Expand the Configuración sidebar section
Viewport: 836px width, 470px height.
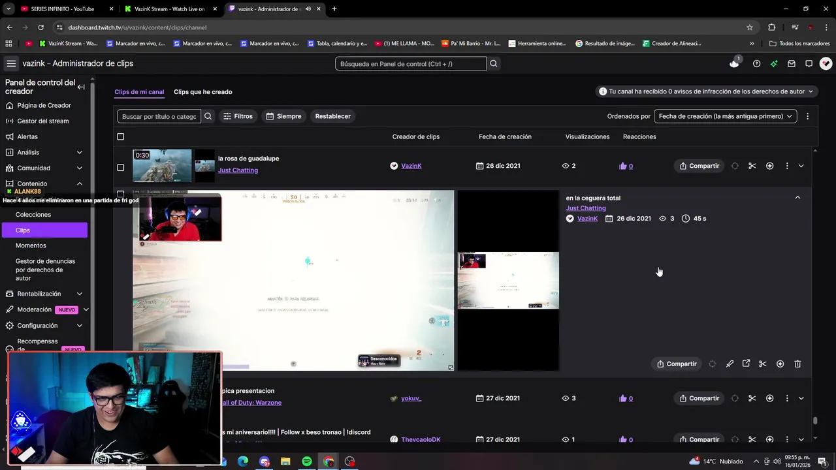coord(80,325)
